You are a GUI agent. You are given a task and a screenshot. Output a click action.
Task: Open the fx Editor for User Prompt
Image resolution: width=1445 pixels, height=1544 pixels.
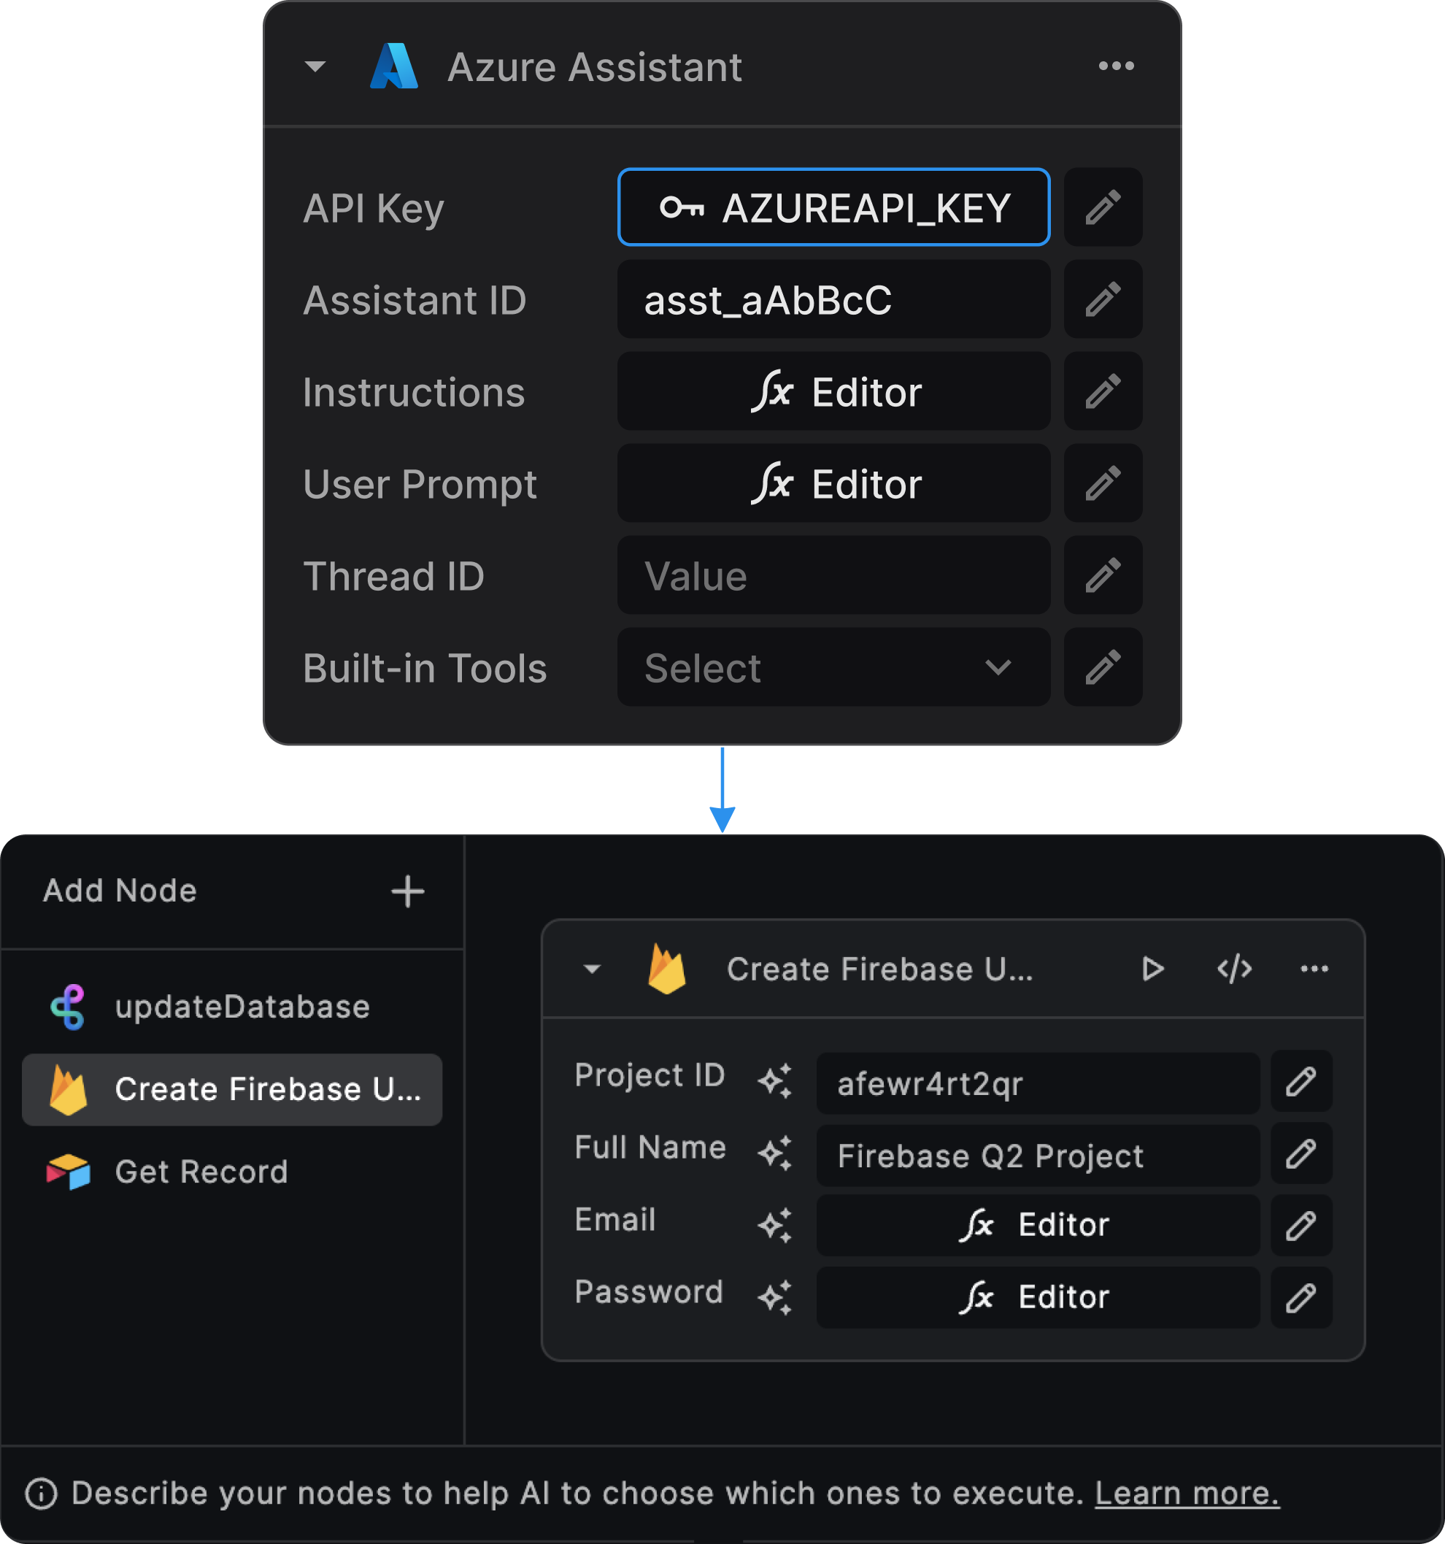click(x=833, y=483)
